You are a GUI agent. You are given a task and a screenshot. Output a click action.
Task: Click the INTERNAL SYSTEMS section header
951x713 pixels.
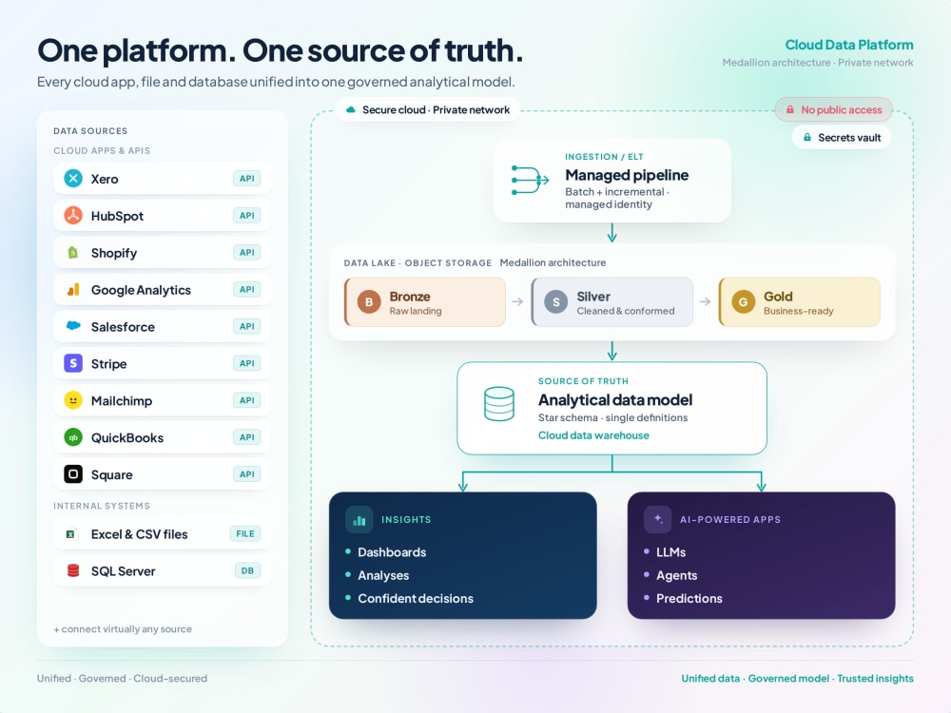click(102, 506)
